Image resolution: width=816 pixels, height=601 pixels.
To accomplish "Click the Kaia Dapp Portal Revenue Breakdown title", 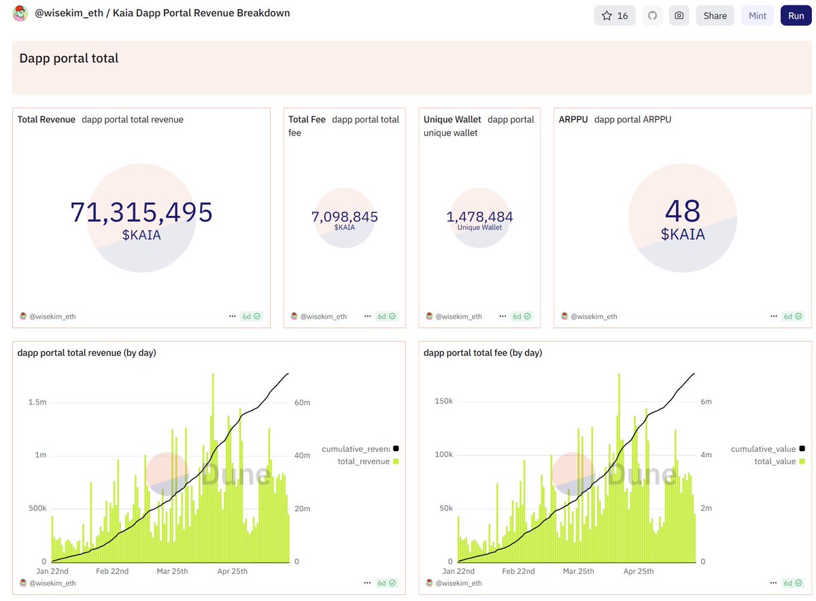I will (201, 13).
